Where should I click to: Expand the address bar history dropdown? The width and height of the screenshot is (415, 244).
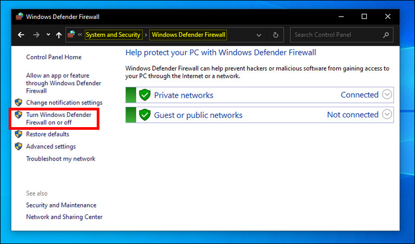click(259, 35)
